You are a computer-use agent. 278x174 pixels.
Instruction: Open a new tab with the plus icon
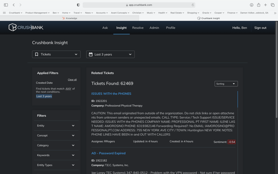pyautogui.click(x=265, y=5)
